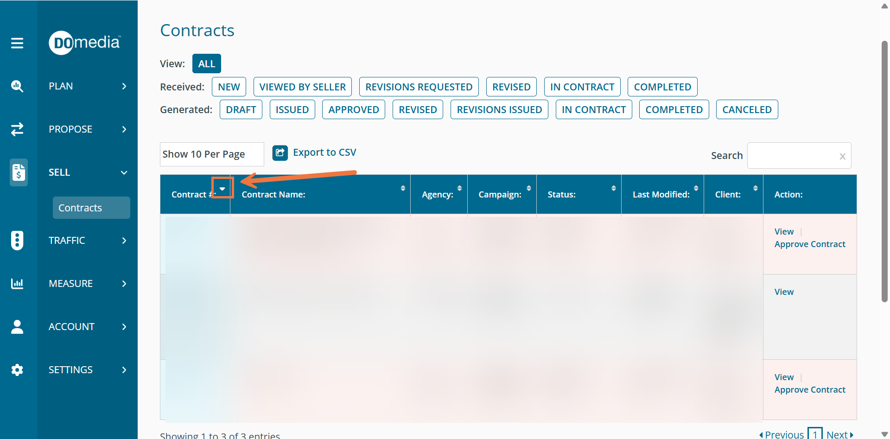Filter by CANCELED contracts
This screenshot has height=439, width=890.
point(746,110)
